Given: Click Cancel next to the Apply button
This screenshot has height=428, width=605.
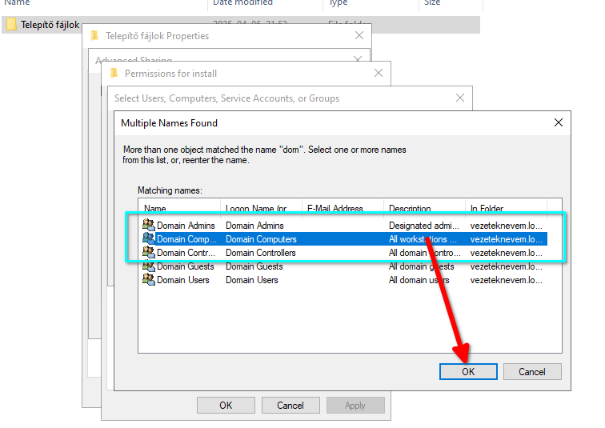Looking at the screenshot, I should click(x=290, y=406).
